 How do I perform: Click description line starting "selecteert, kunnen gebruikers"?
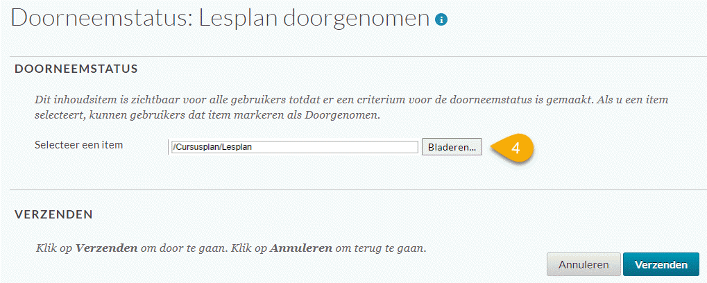(208, 115)
